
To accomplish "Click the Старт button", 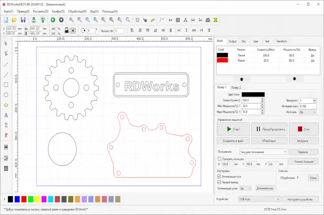I will [x=233, y=129].
